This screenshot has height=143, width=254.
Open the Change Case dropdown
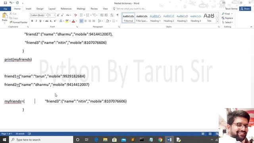pos(69,15)
